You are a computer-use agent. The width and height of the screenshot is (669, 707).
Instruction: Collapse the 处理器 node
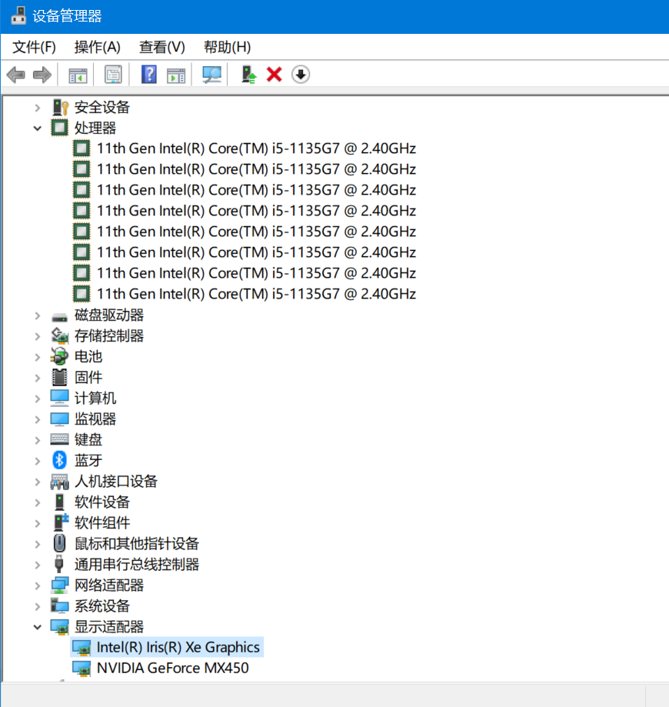[x=38, y=128]
